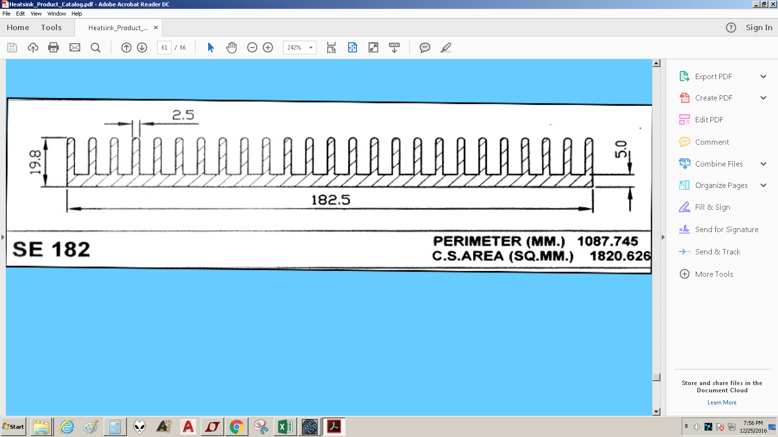Close the Heatsink_Product document tab
Image resolution: width=778 pixels, height=437 pixels.
(x=156, y=28)
